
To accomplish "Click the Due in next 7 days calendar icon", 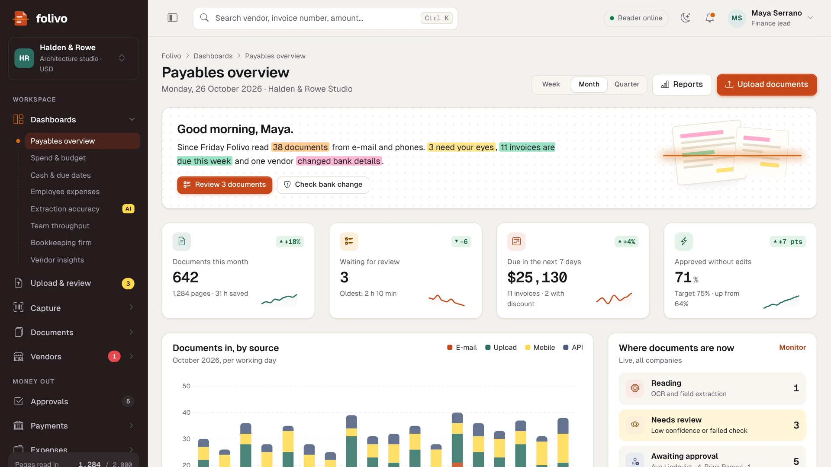I will click(x=516, y=241).
